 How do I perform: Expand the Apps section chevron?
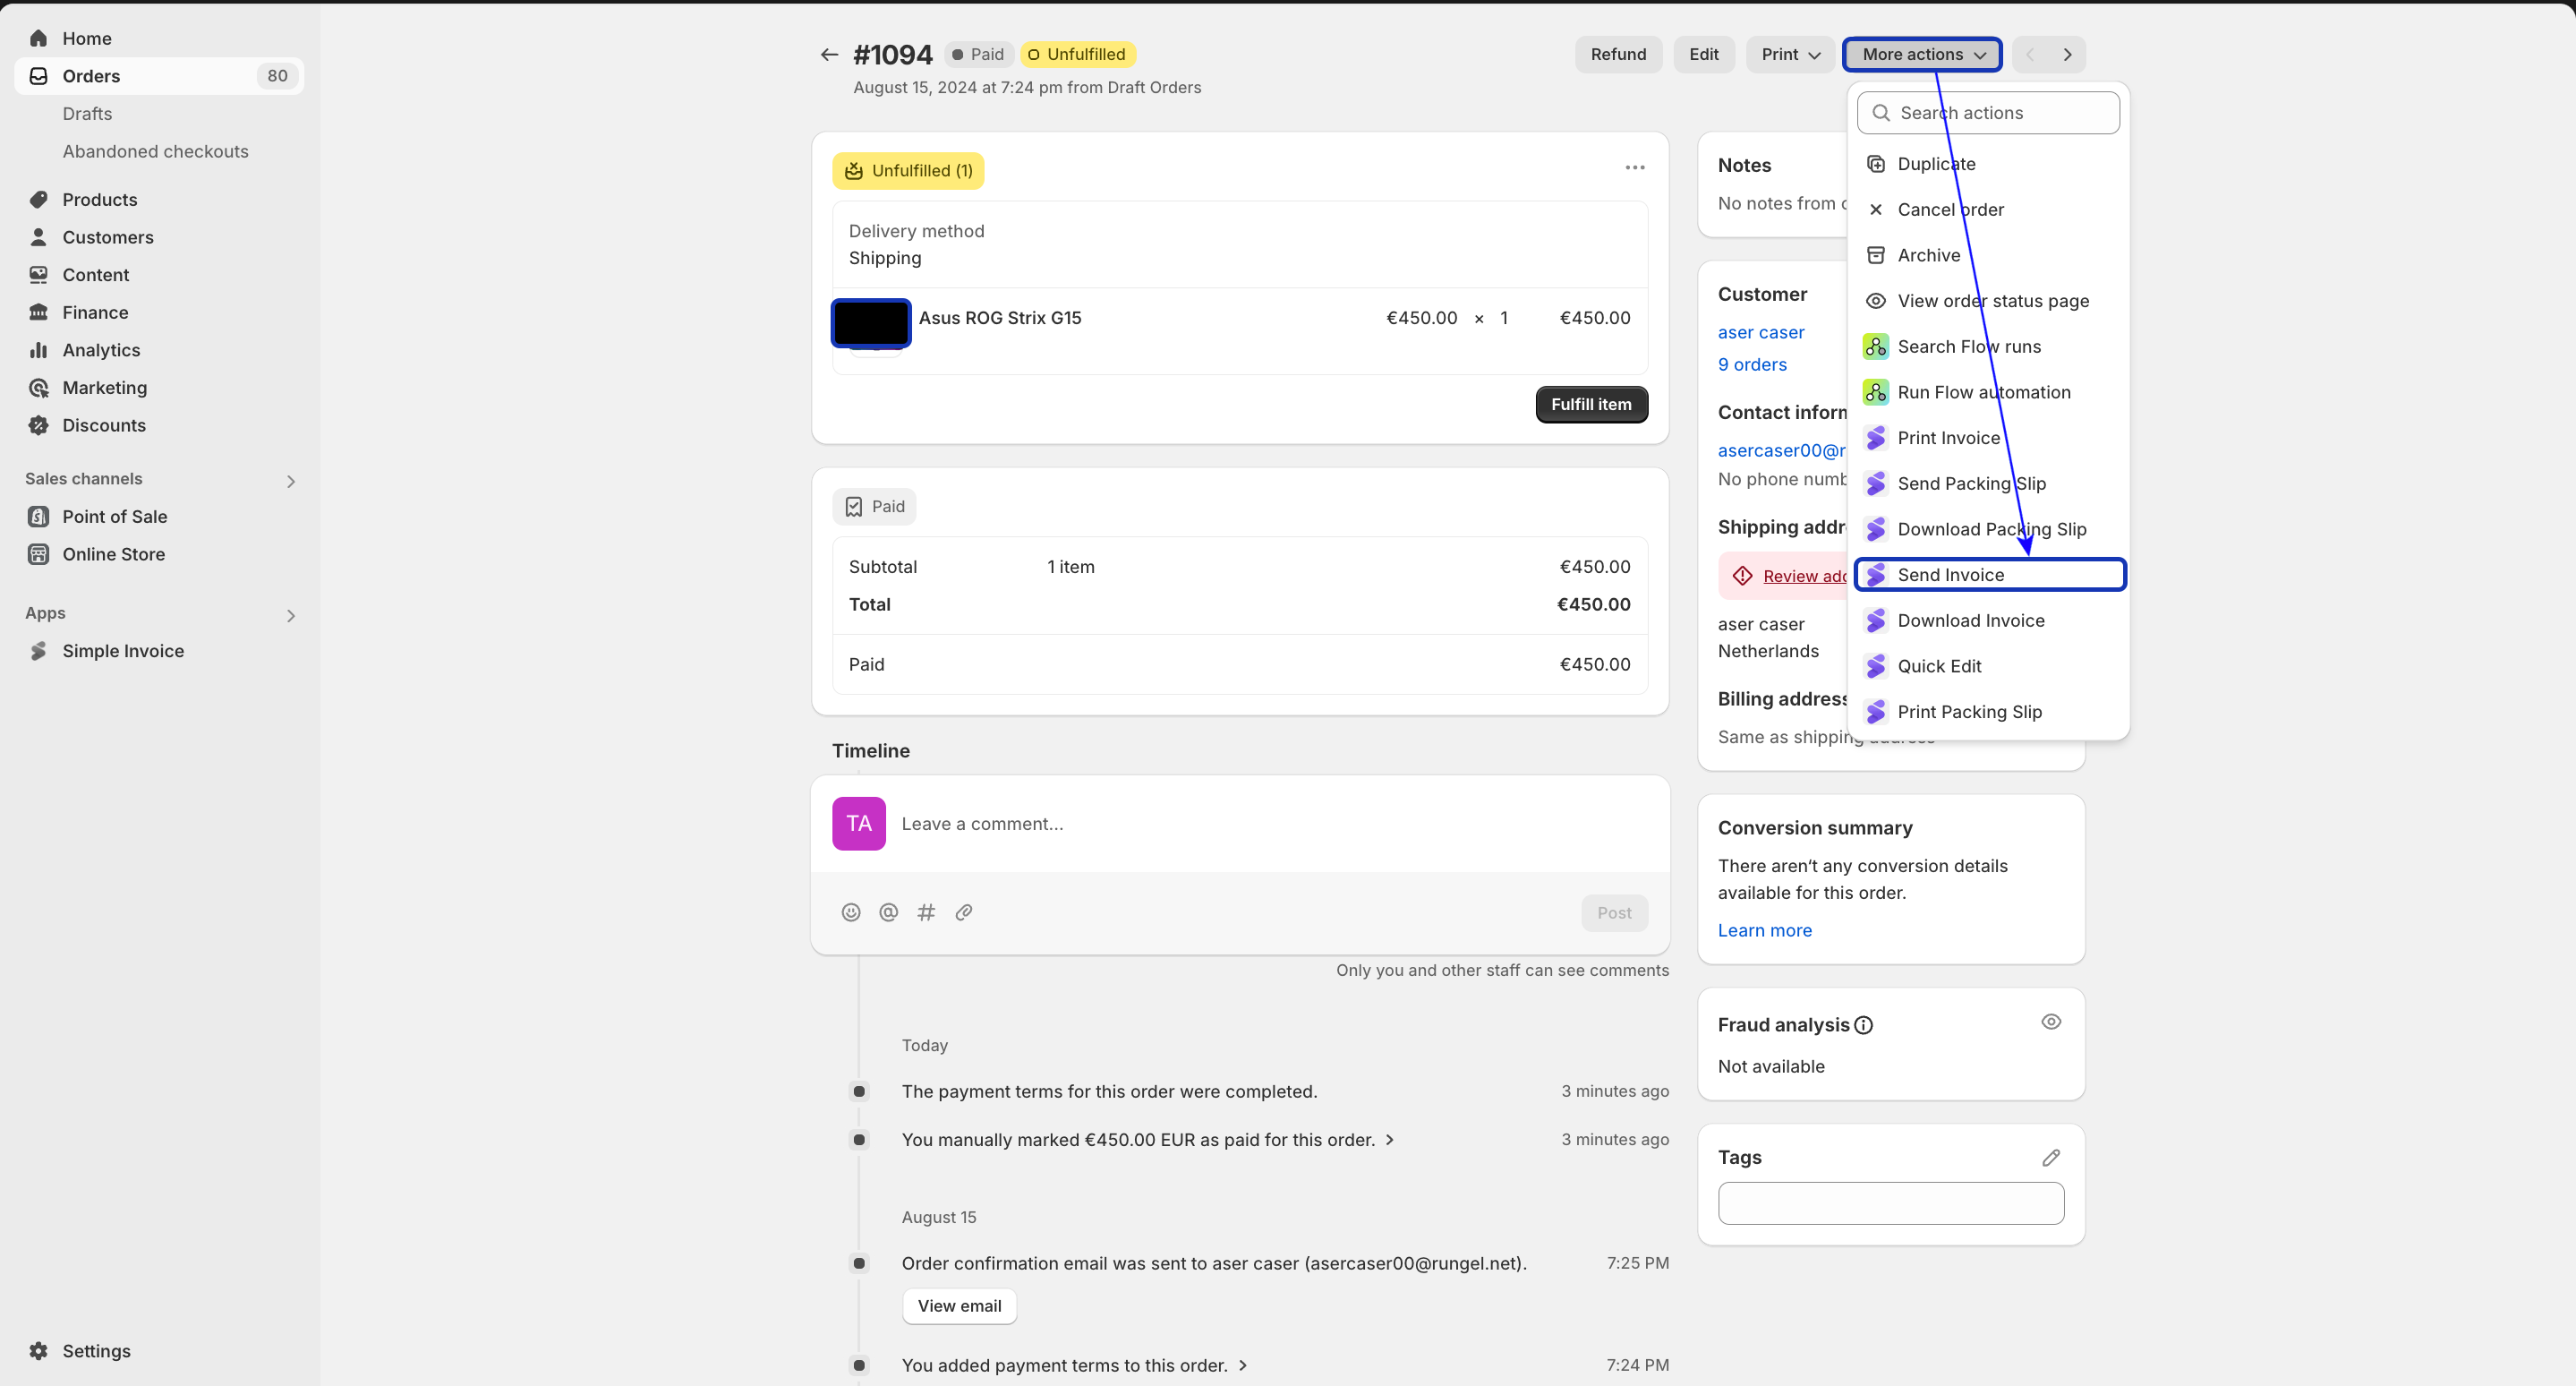pyautogui.click(x=290, y=615)
